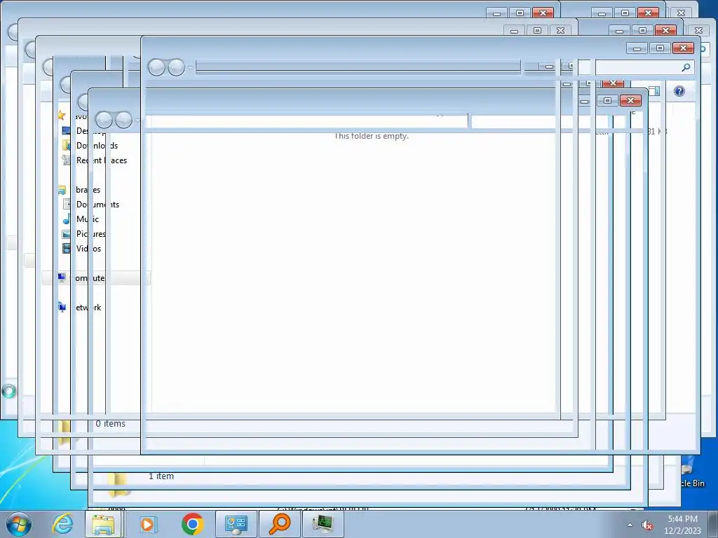The image size is (718, 538).
Task: Open the Control Panel taskbar icon
Action: (236, 524)
